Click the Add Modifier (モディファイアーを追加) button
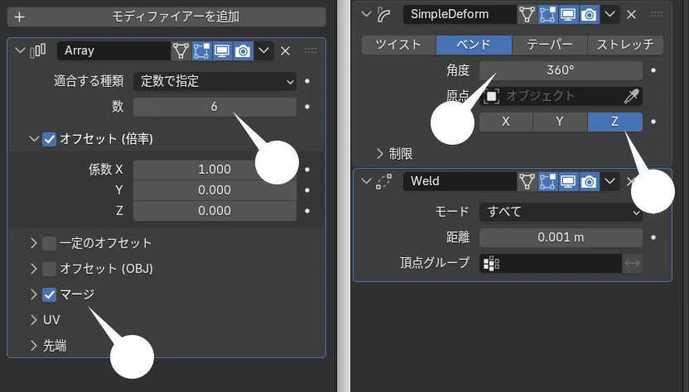Viewport: 689px width, 392px height. (x=166, y=17)
